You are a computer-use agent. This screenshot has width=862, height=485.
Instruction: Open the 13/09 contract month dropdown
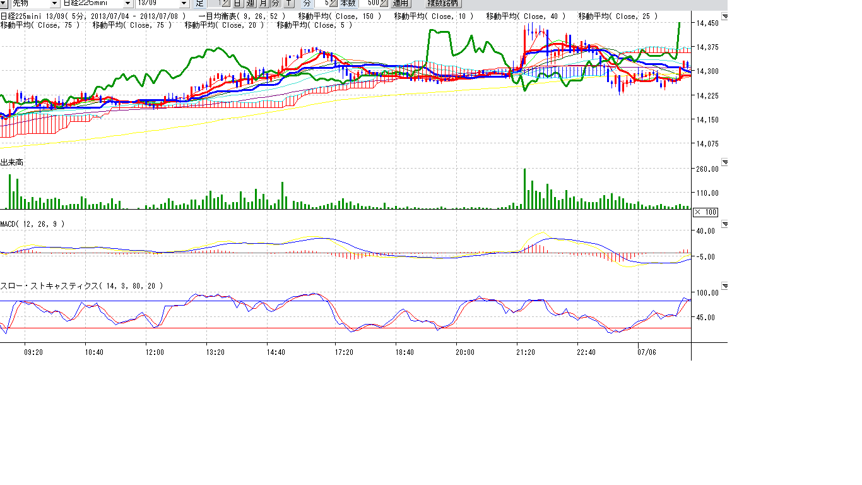184,3
